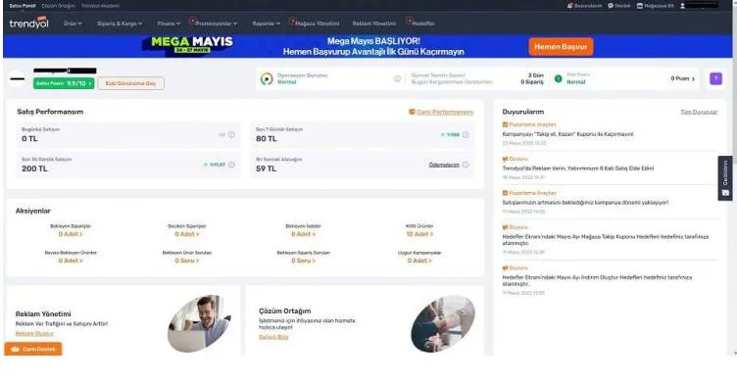Click the green Satıcı Puanı 9.9/10 badge
737x383 pixels.
click(64, 83)
